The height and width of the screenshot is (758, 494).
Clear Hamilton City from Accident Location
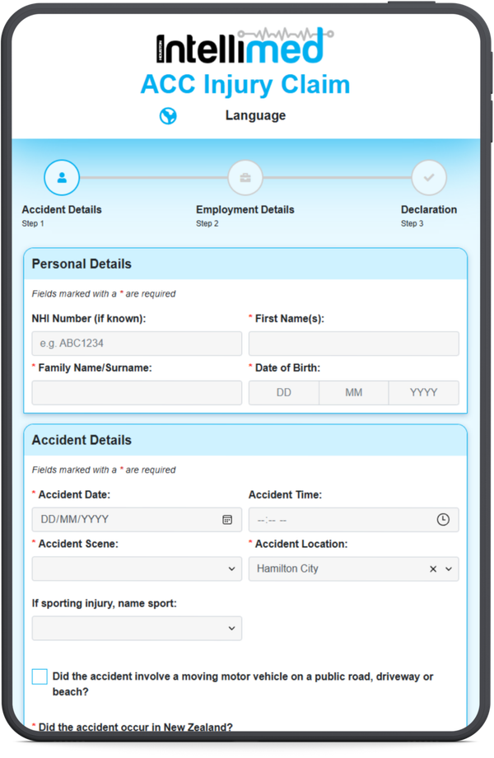click(433, 569)
